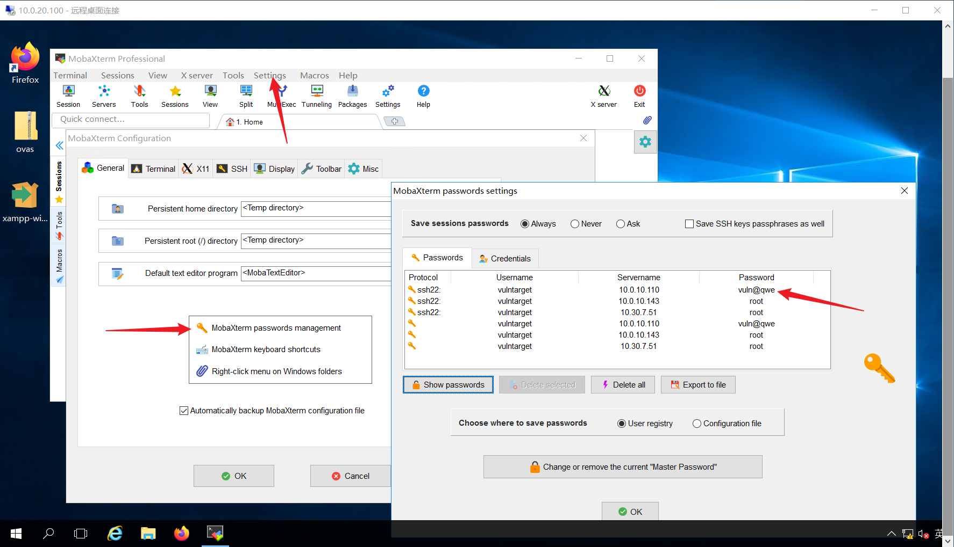Image resolution: width=954 pixels, height=547 pixels.
Task: Open the Windows Start menu
Action: click(x=16, y=534)
